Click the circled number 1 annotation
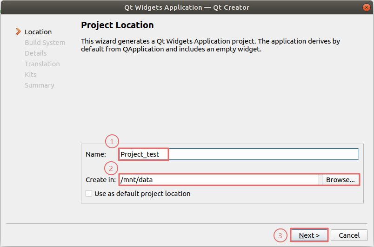374x247 pixels. point(112,141)
